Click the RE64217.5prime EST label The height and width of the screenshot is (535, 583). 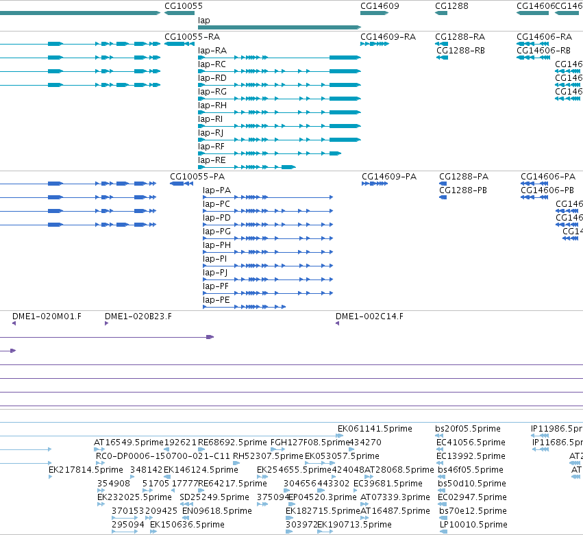coord(232,484)
